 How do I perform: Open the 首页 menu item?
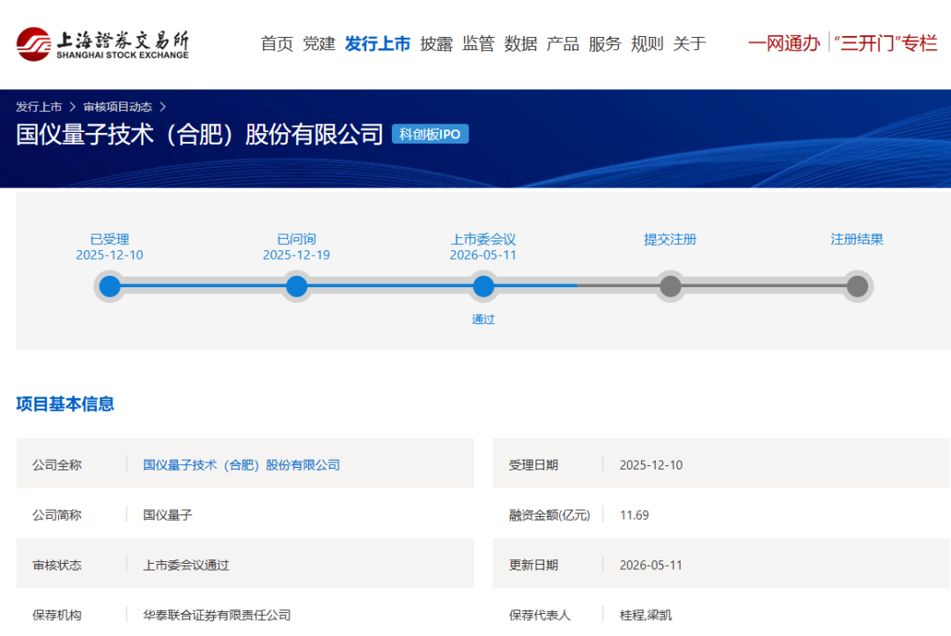[x=276, y=44]
